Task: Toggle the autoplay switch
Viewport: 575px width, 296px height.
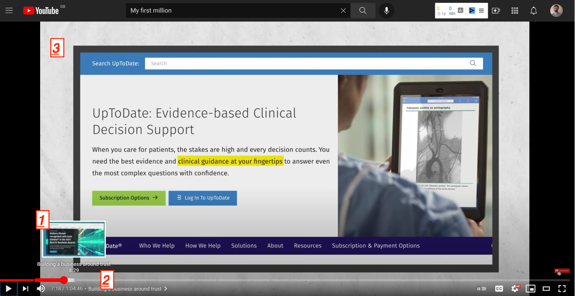Action: click(482, 288)
